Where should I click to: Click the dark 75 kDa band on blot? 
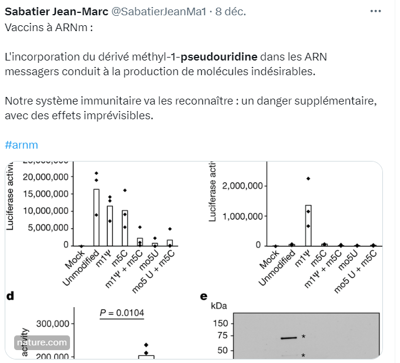(289, 338)
